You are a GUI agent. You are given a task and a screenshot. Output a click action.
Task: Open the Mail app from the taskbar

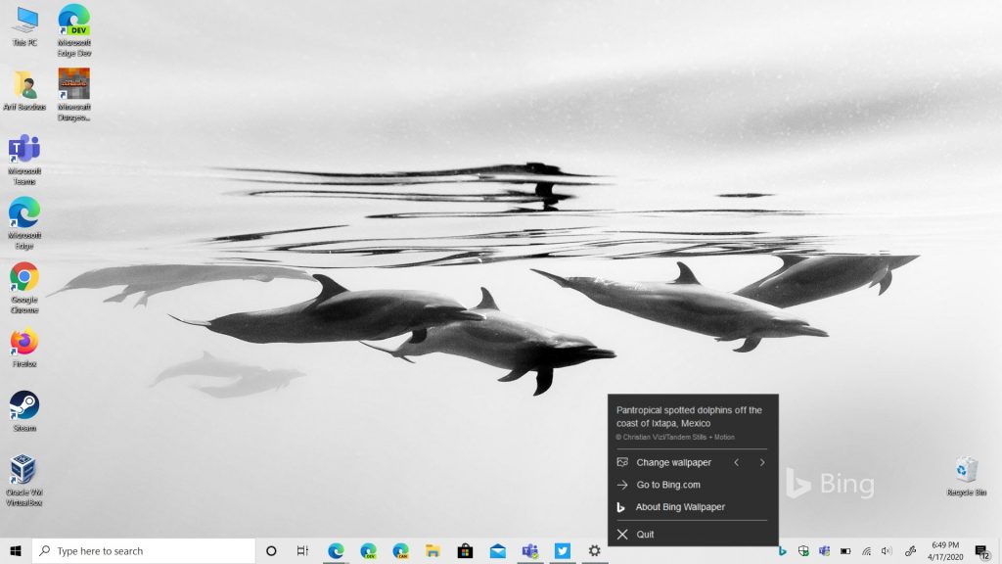(498, 551)
